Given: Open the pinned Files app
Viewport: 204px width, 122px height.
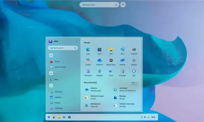Looking at the screenshot, I should coord(111,51).
